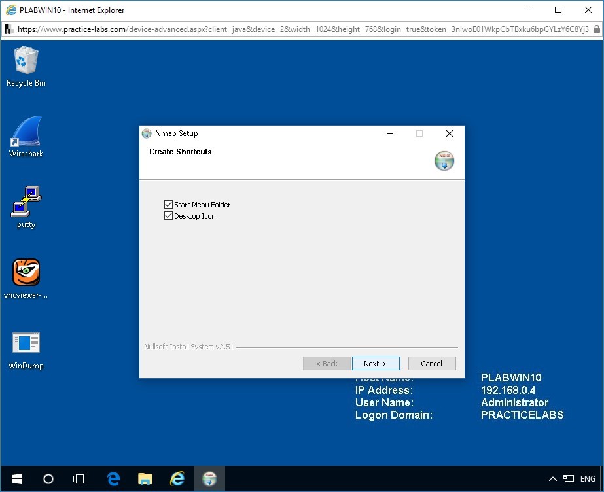
Task: Switch to Nmap Setup taskbar button
Action: coord(209,479)
